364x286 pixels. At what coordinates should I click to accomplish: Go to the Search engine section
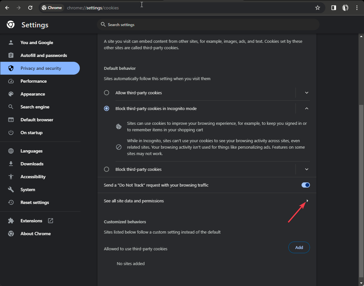pos(35,107)
